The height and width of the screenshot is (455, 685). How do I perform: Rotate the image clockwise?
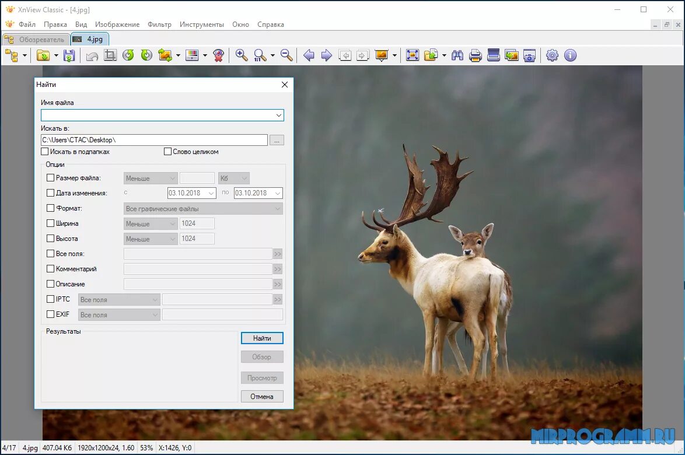pos(146,55)
